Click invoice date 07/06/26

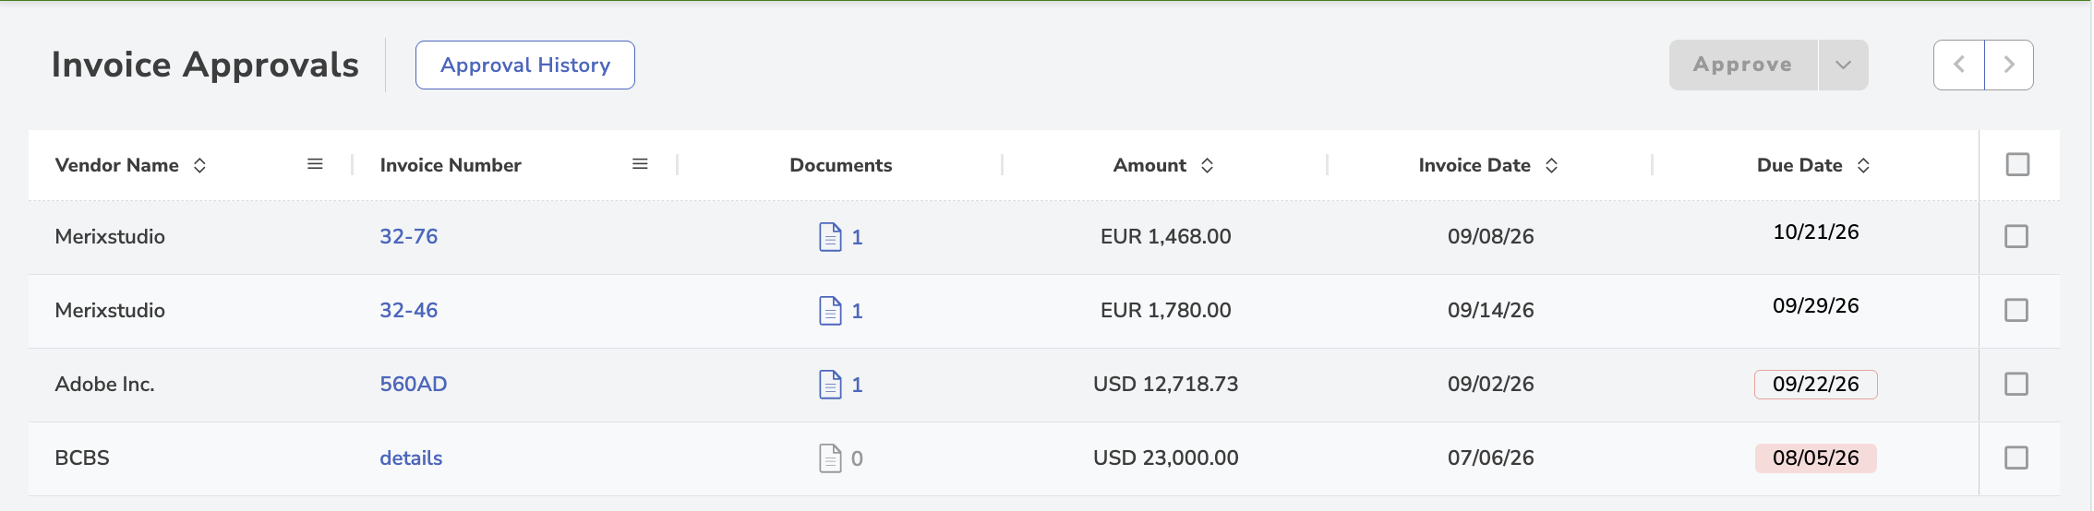(x=1491, y=458)
